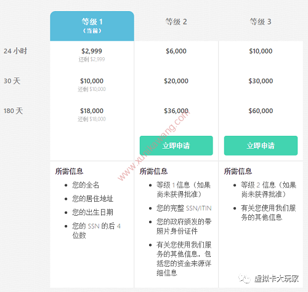The width and height of the screenshot is (308, 292).
Task: Click the 虚拟卡大玩家 watermark text
Action: tap(277, 278)
